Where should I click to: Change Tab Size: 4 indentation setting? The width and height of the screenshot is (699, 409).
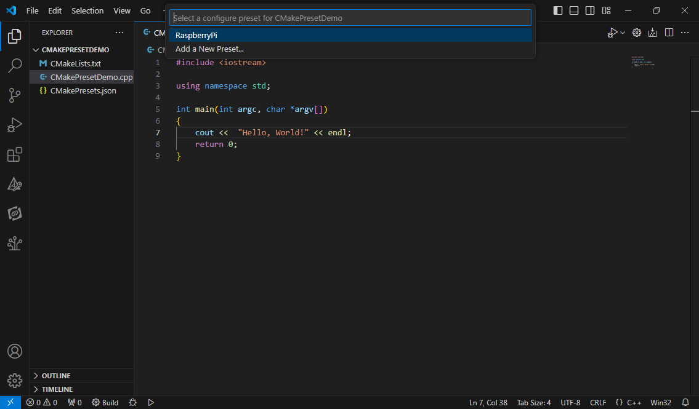(x=534, y=402)
